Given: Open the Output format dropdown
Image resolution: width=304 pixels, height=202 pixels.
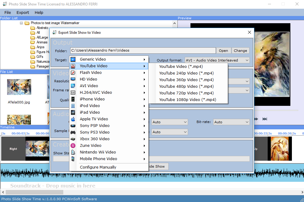Looking at the screenshot, I should point(217,60).
